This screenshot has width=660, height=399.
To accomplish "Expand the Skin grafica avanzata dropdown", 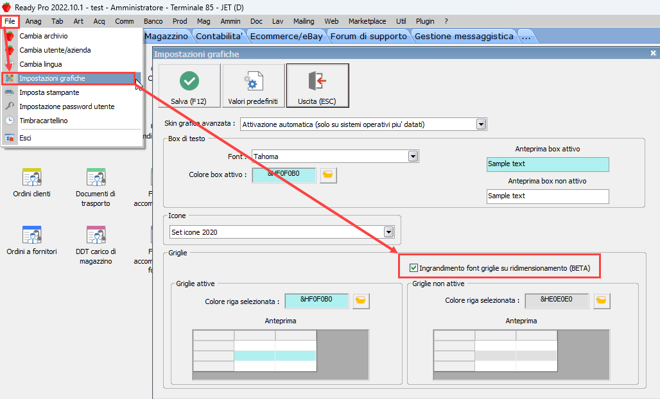I will 481,124.
